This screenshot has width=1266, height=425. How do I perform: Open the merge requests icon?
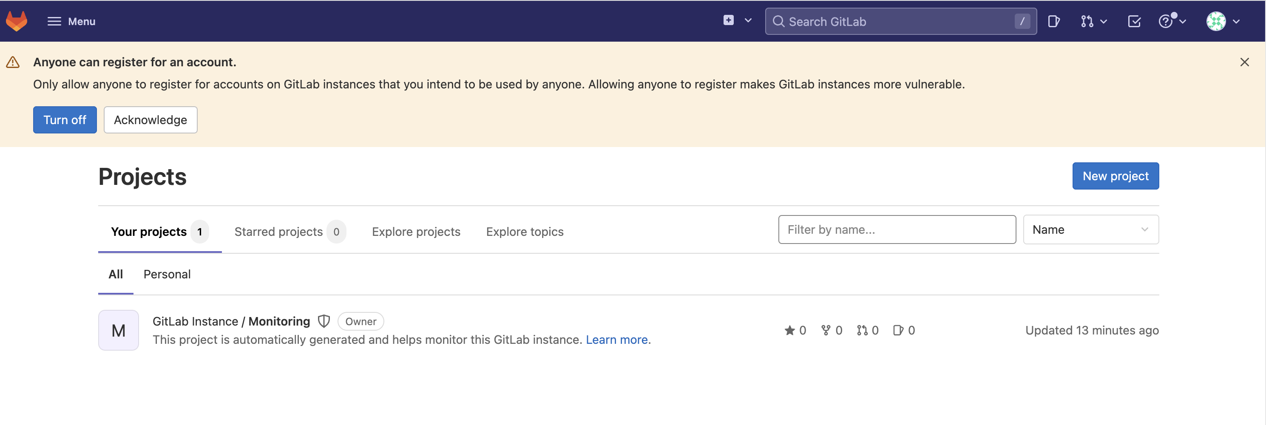pos(1087,21)
